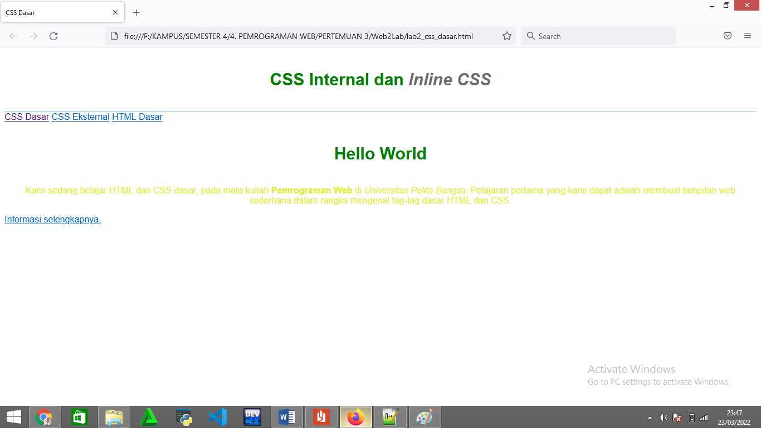The width and height of the screenshot is (761, 446).
Task: Open Dev-C++ from the taskbar
Action: point(252,416)
